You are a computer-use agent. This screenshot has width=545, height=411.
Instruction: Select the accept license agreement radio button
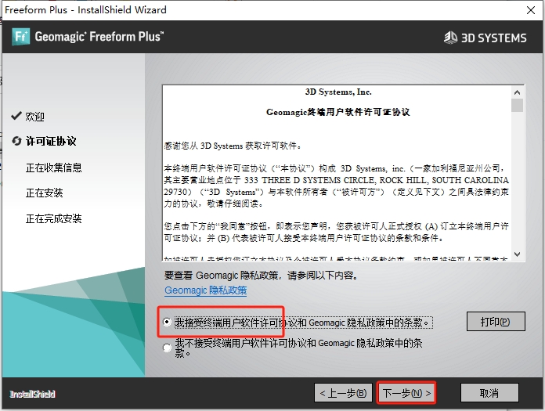point(168,322)
